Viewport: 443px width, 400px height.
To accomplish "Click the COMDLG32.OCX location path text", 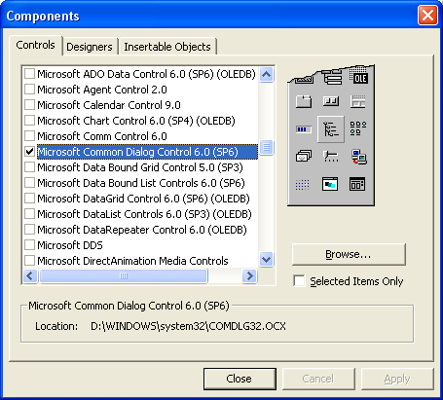I will coord(188,326).
